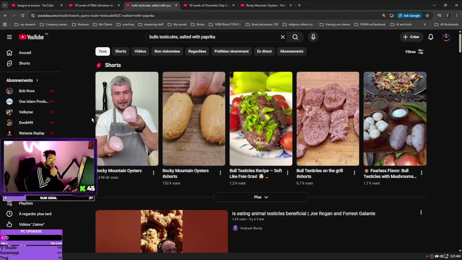The width and height of the screenshot is (462, 260).
Task: Select the En direct filter chip
Action: [264, 51]
